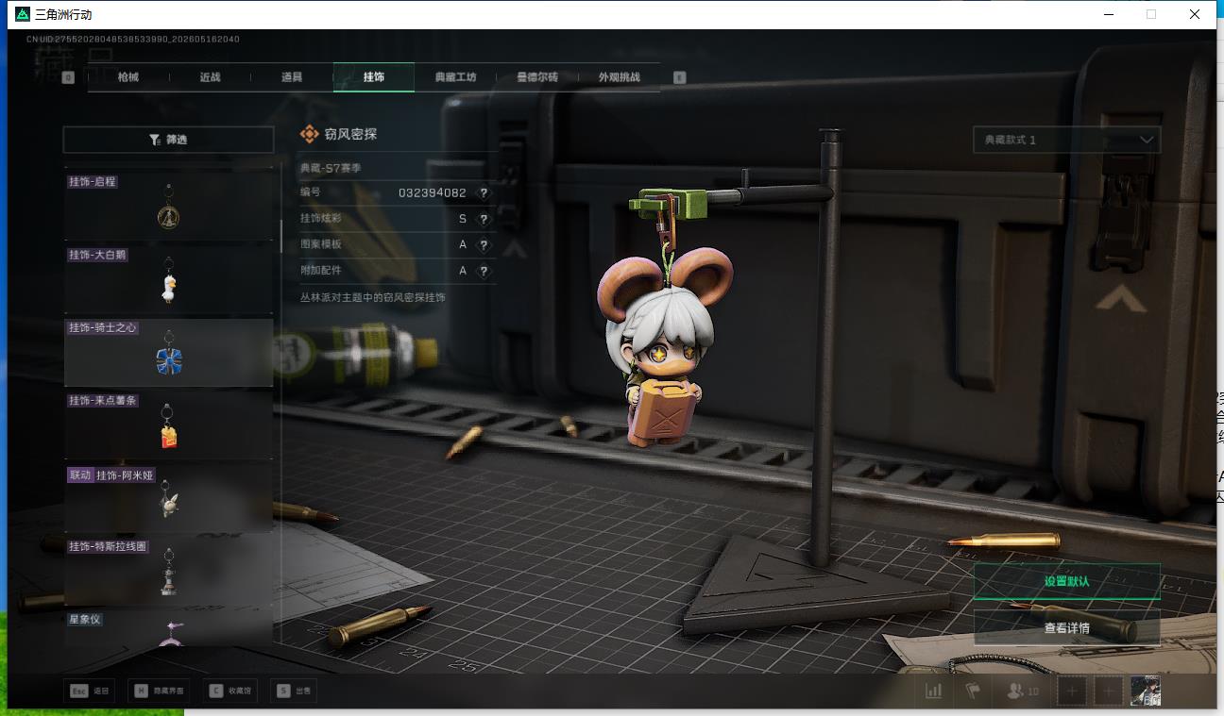Select the 挂饰 (charms) tab
1224x716 pixels.
tap(374, 77)
